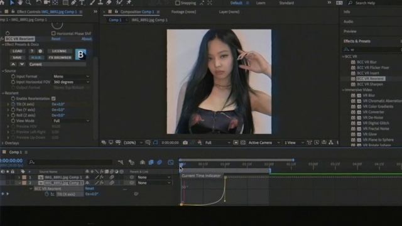402x226 pixels.
Task: Collapse the Source section
Action: tap(3, 71)
